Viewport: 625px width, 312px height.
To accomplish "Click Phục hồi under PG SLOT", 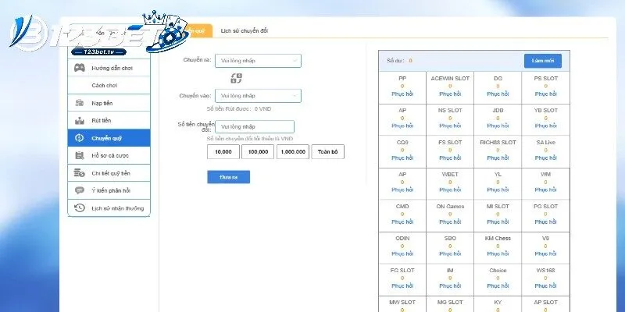I will [545, 222].
